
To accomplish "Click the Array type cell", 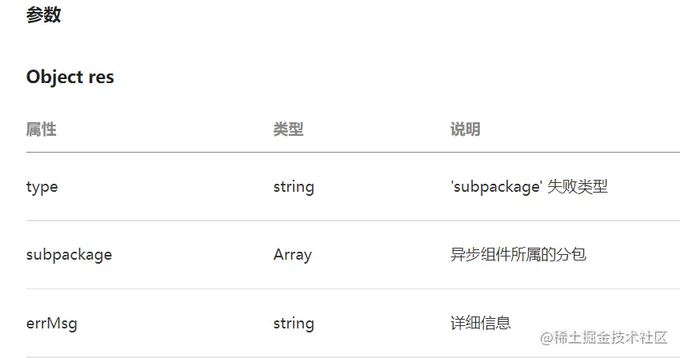I will (x=292, y=255).
